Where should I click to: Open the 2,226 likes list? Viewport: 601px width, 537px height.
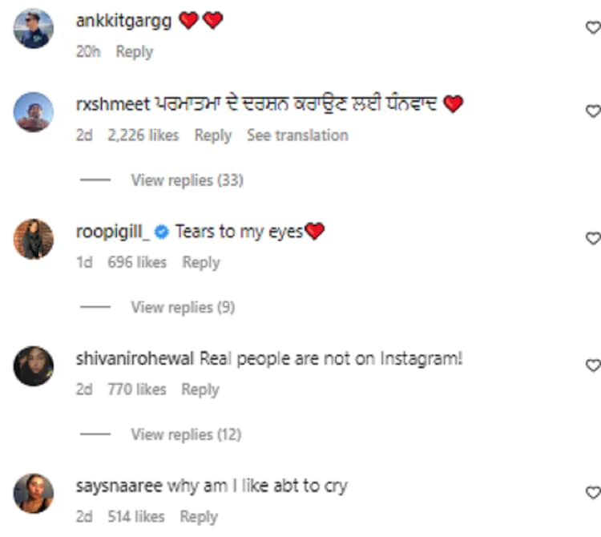pos(143,135)
